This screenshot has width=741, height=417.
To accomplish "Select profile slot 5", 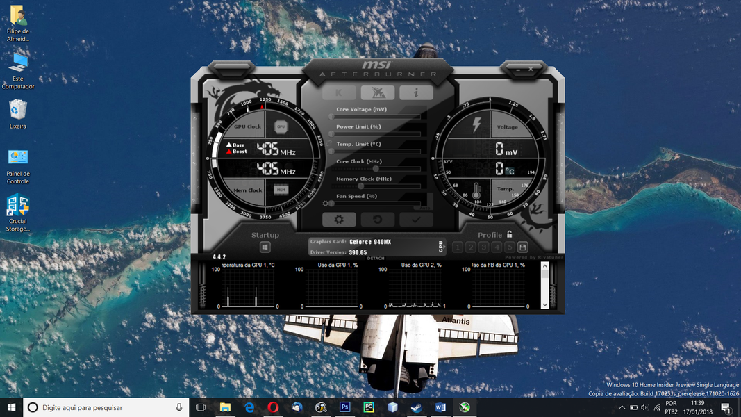I will coord(510,247).
